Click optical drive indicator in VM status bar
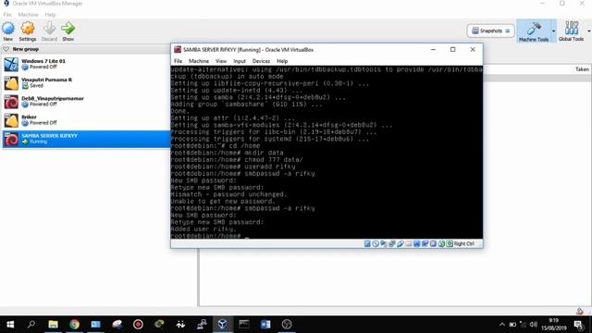 tap(376, 244)
